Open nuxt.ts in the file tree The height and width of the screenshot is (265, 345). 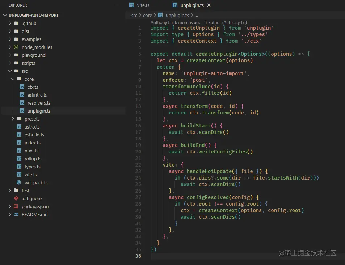31,151
